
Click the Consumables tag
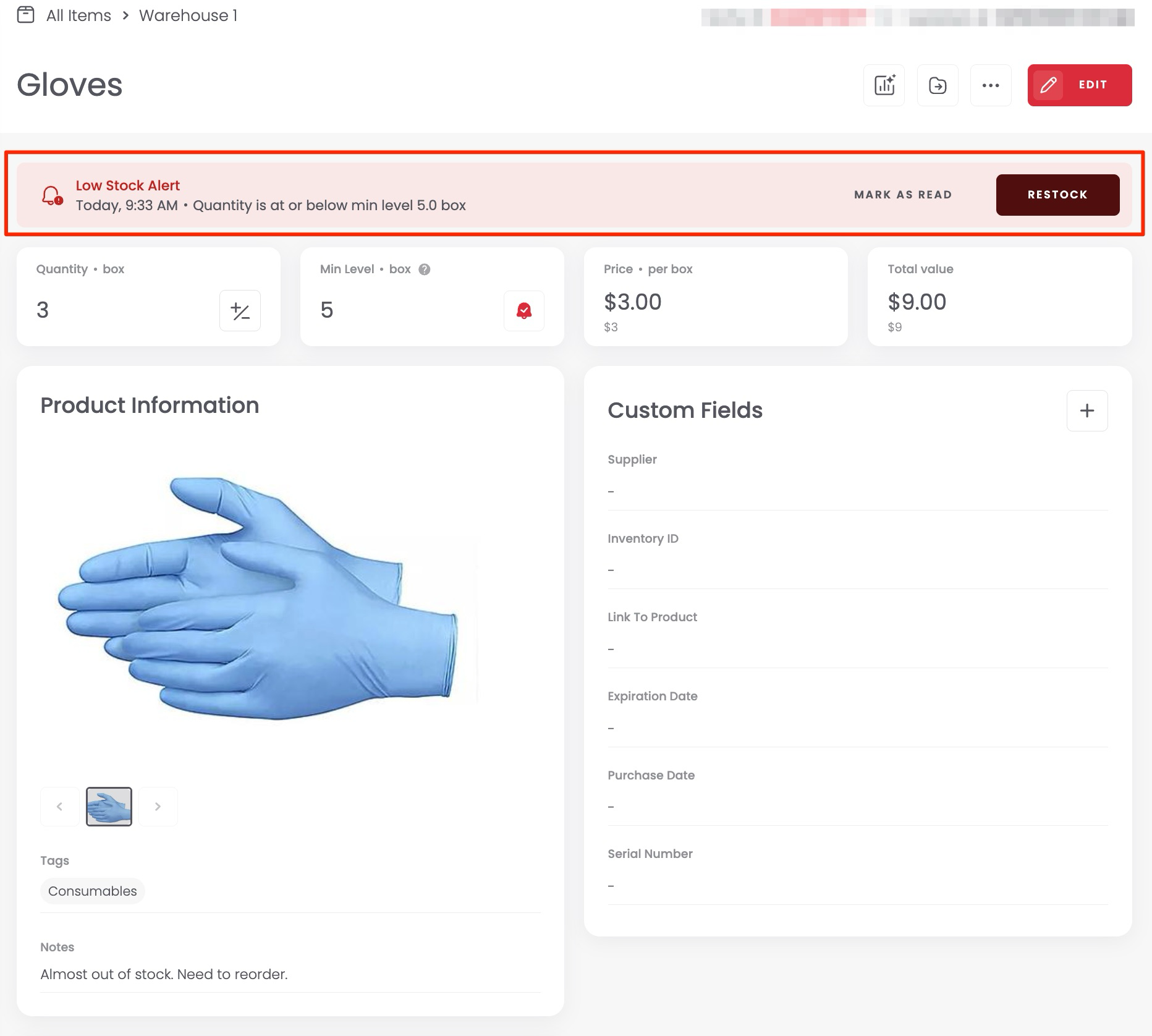(93, 891)
